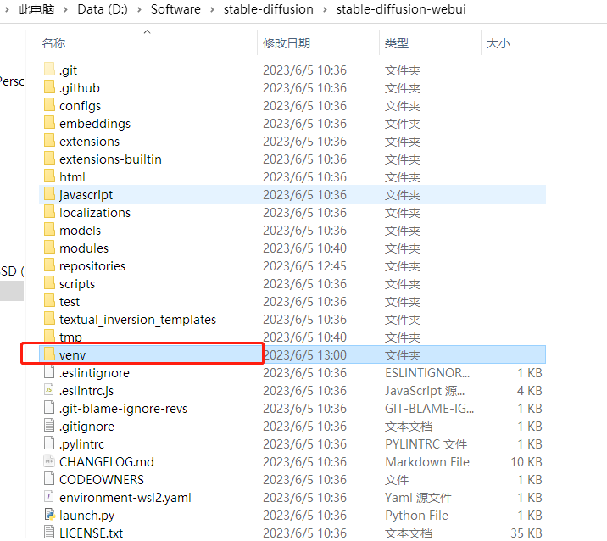Click the test folder icon
Screen dimensions: 607x541
coord(49,301)
